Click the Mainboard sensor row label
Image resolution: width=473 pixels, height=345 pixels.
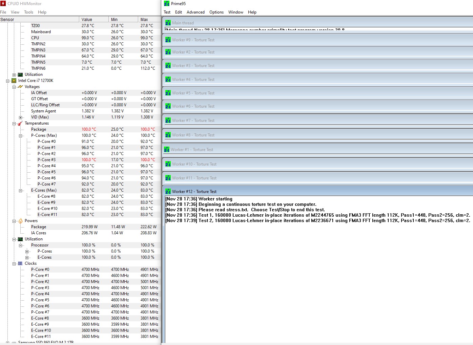[x=41, y=32]
